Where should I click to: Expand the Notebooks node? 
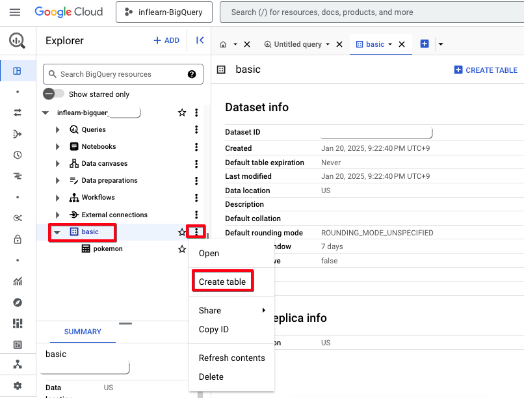pyautogui.click(x=57, y=147)
